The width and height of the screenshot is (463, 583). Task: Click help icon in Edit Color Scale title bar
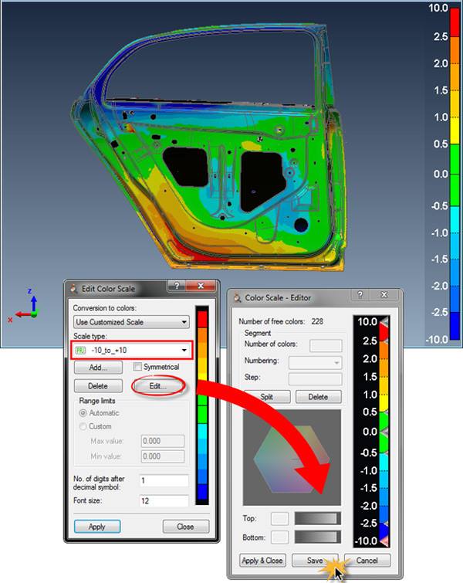tap(177, 286)
